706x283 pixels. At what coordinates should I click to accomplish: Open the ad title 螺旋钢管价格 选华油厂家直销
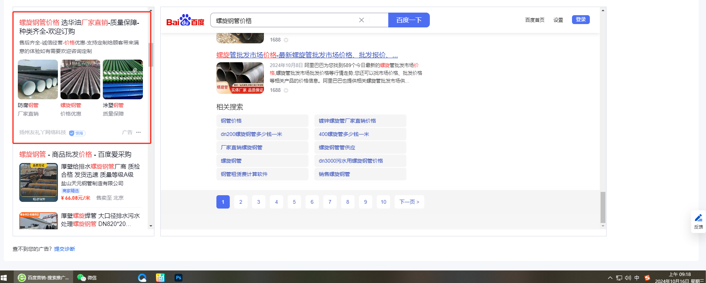click(79, 27)
